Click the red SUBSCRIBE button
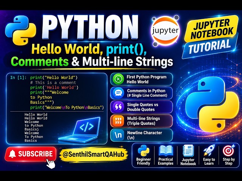 (x=31, y=154)
